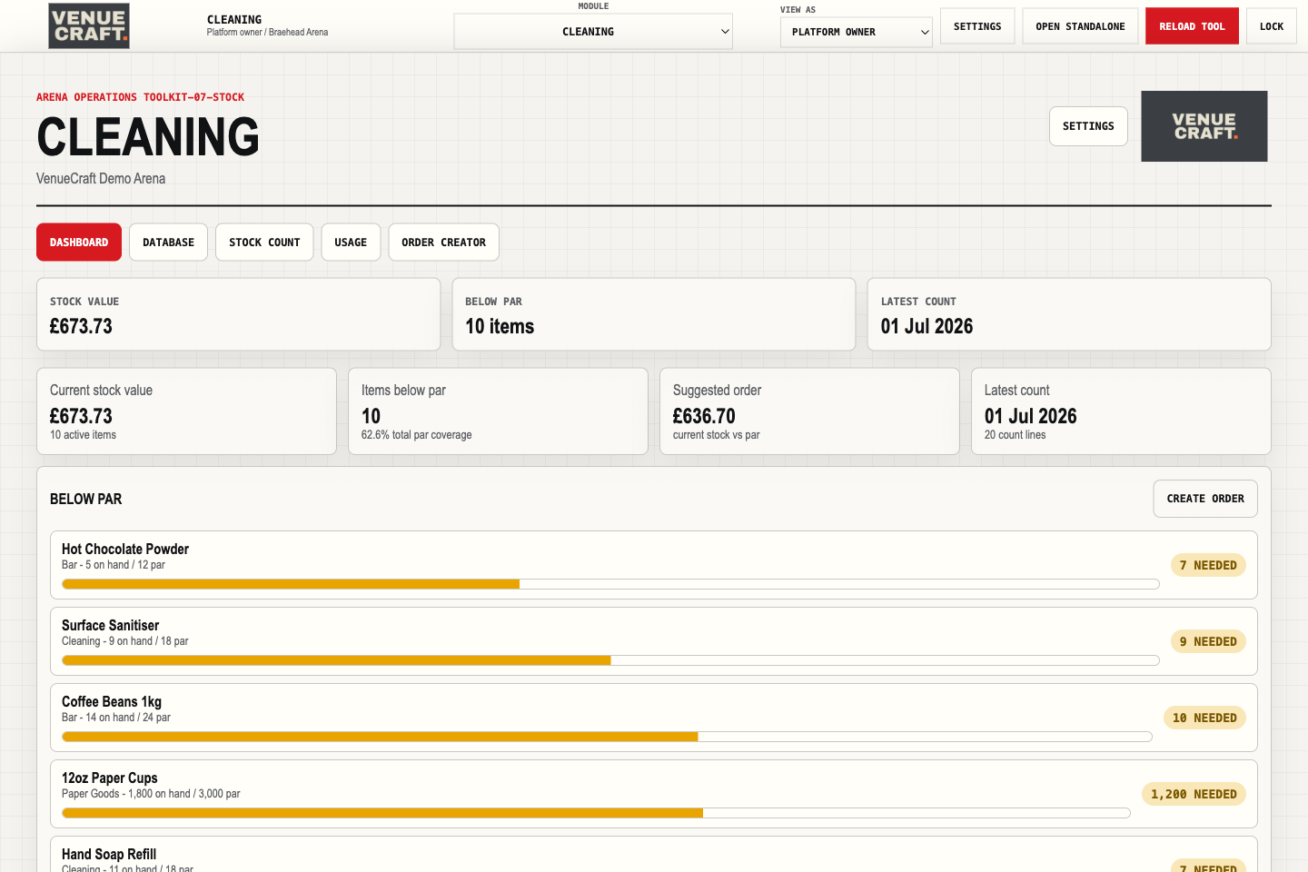The image size is (1308, 872).
Task: Select the Dashboard tab
Action: coord(79,243)
